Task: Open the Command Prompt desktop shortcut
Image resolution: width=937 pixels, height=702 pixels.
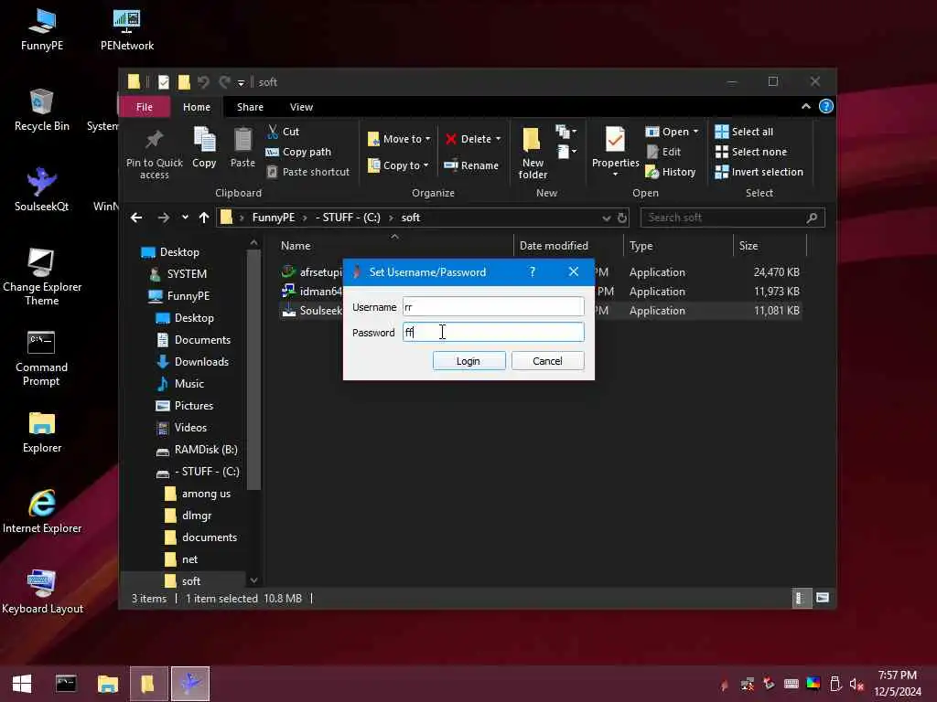Action: click(41, 358)
